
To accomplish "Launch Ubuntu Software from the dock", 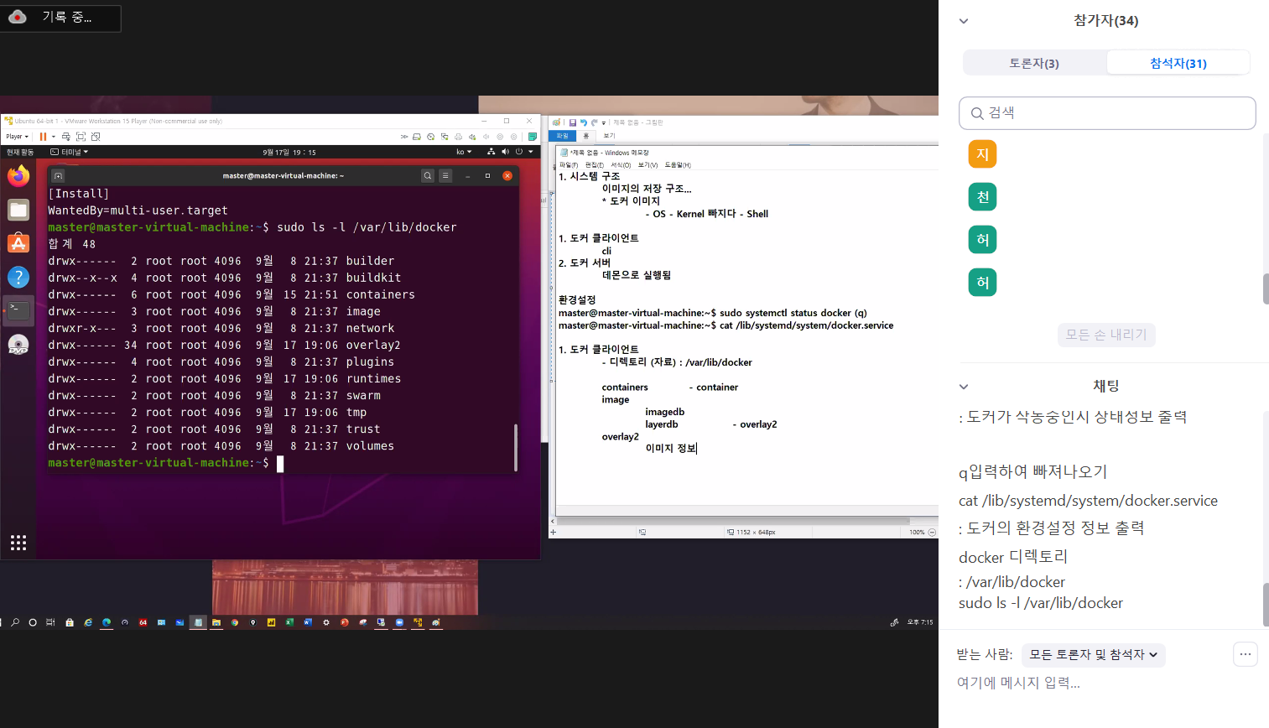I will point(18,243).
